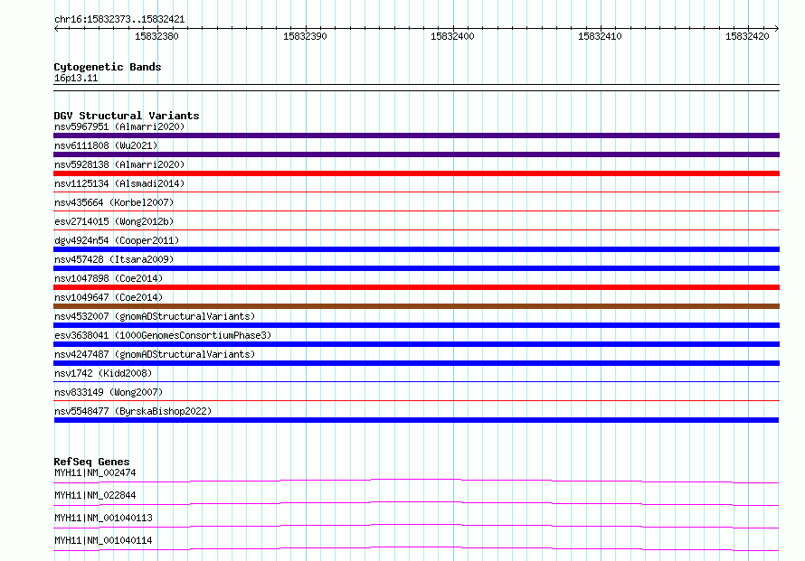This screenshot has height=561, width=805.
Task: Open the esv2714015 (Wong2012b) label
Action: click(114, 221)
